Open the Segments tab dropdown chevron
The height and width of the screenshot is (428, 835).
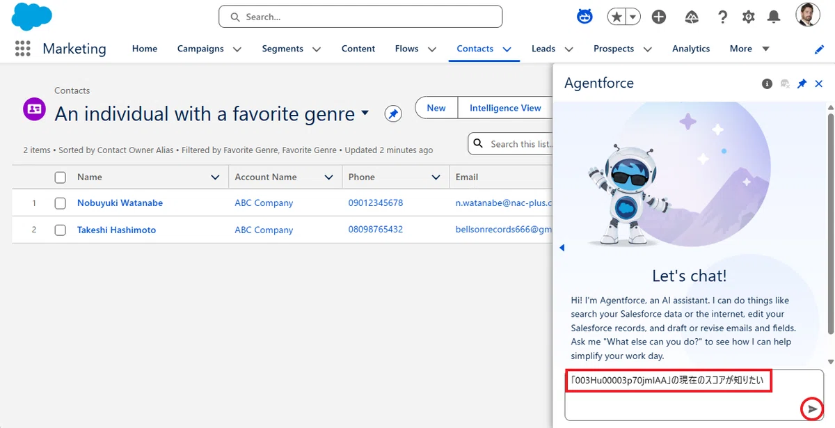point(317,49)
